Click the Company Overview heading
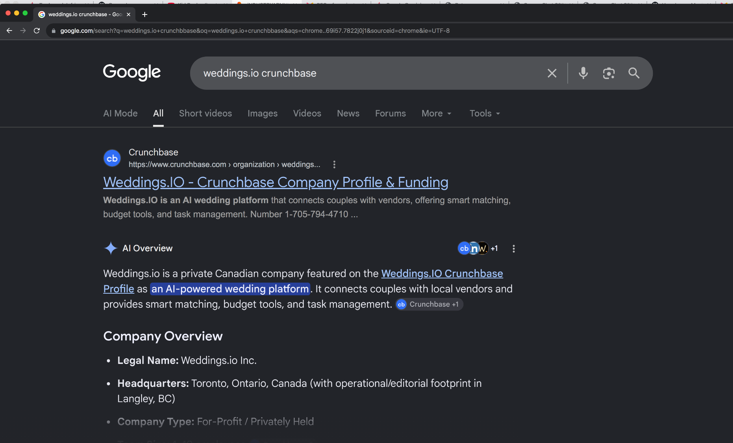This screenshot has height=443, width=733. pyautogui.click(x=163, y=336)
